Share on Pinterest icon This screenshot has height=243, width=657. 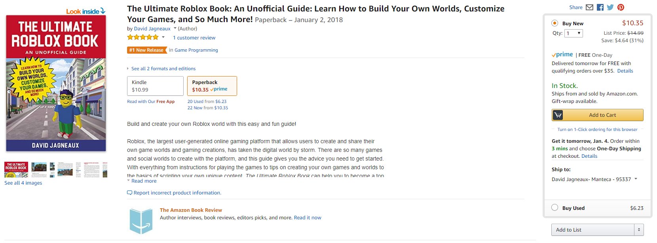pyautogui.click(x=621, y=7)
